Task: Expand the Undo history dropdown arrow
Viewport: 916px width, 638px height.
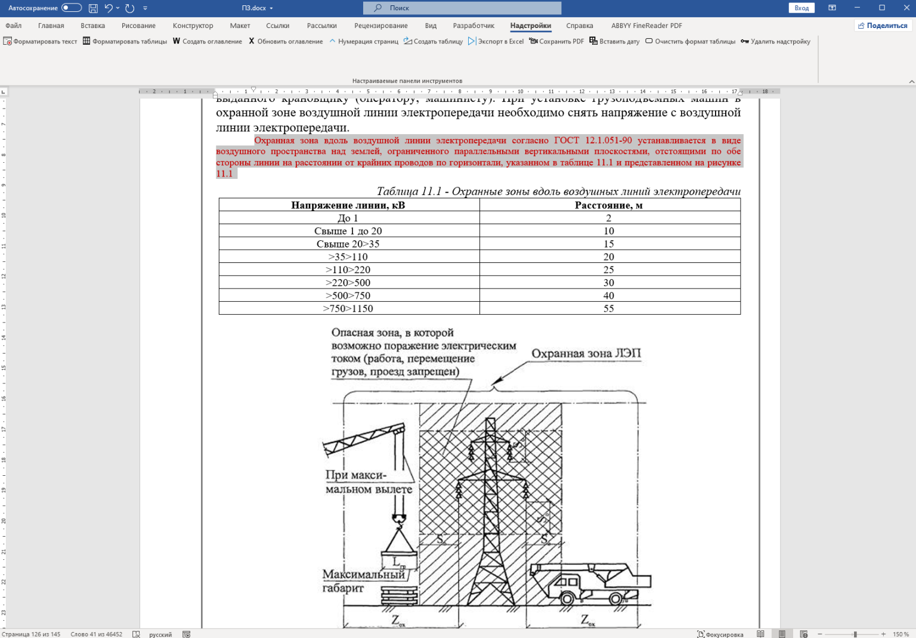Action: pyautogui.click(x=118, y=8)
